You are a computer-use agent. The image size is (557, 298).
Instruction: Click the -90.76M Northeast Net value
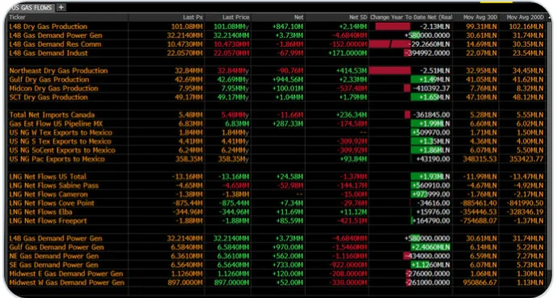point(289,70)
